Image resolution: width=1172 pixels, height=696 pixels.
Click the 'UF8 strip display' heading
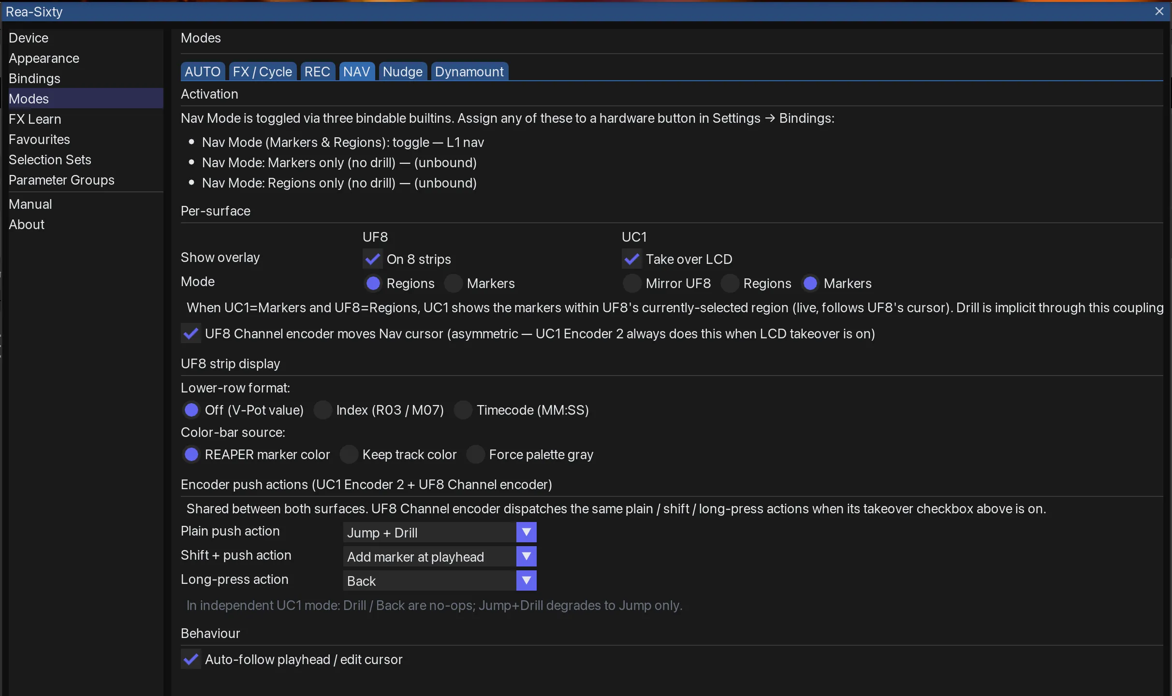pyautogui.click(x=231, y=363)
